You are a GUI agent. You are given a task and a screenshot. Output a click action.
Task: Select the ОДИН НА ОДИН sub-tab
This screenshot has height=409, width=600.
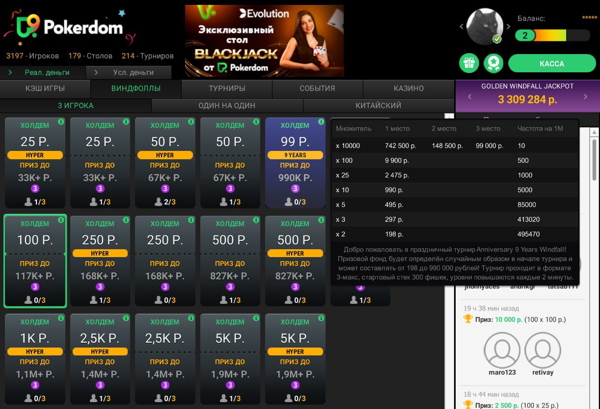click(x=227, y=105)
